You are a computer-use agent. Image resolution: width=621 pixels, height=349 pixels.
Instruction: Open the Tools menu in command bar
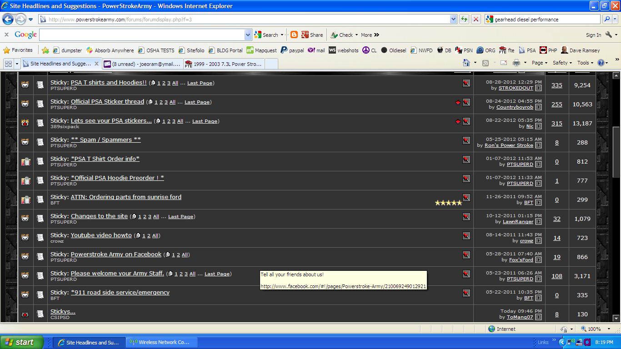point(586,63)
